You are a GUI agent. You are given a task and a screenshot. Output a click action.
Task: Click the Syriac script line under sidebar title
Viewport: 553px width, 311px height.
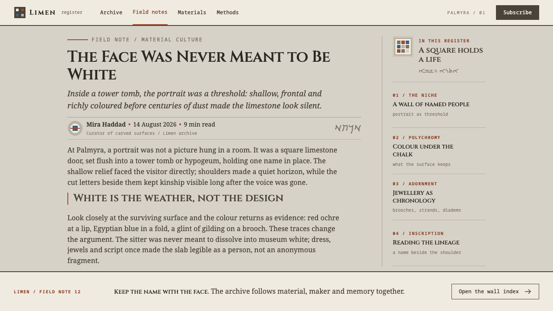pos(439,71)
